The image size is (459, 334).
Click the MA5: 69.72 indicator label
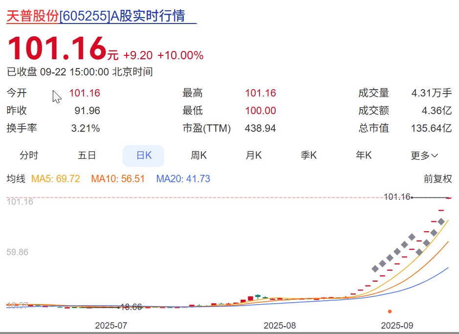(56, 179)
